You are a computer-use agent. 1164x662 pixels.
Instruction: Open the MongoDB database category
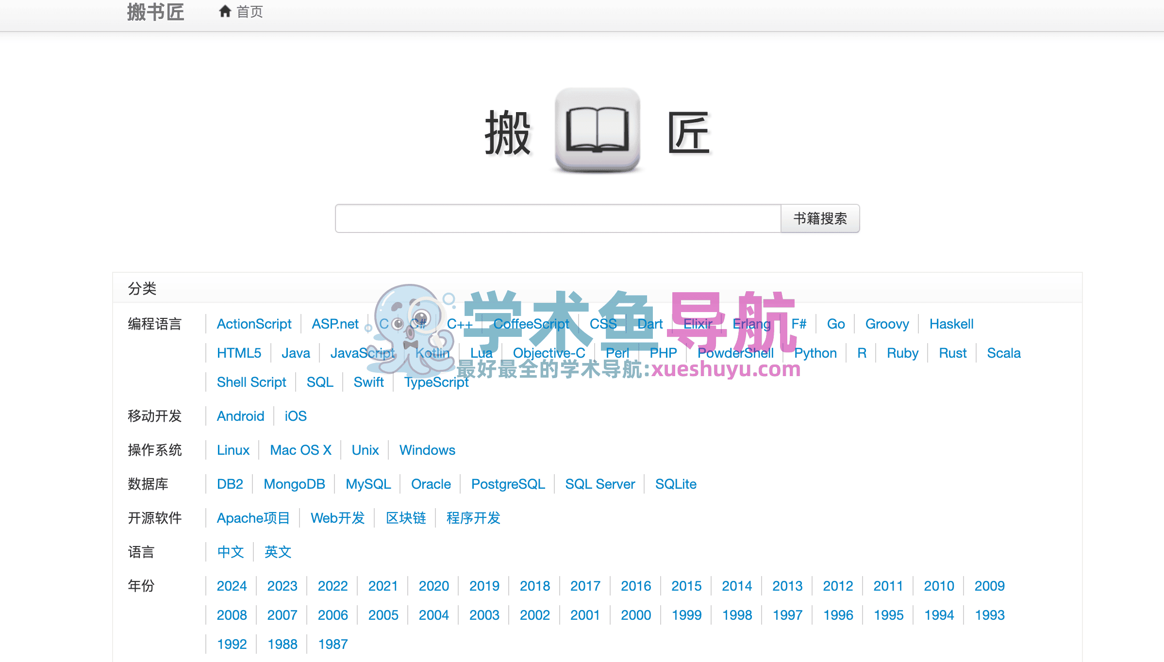pyautogui.click(x=294, y=484)
